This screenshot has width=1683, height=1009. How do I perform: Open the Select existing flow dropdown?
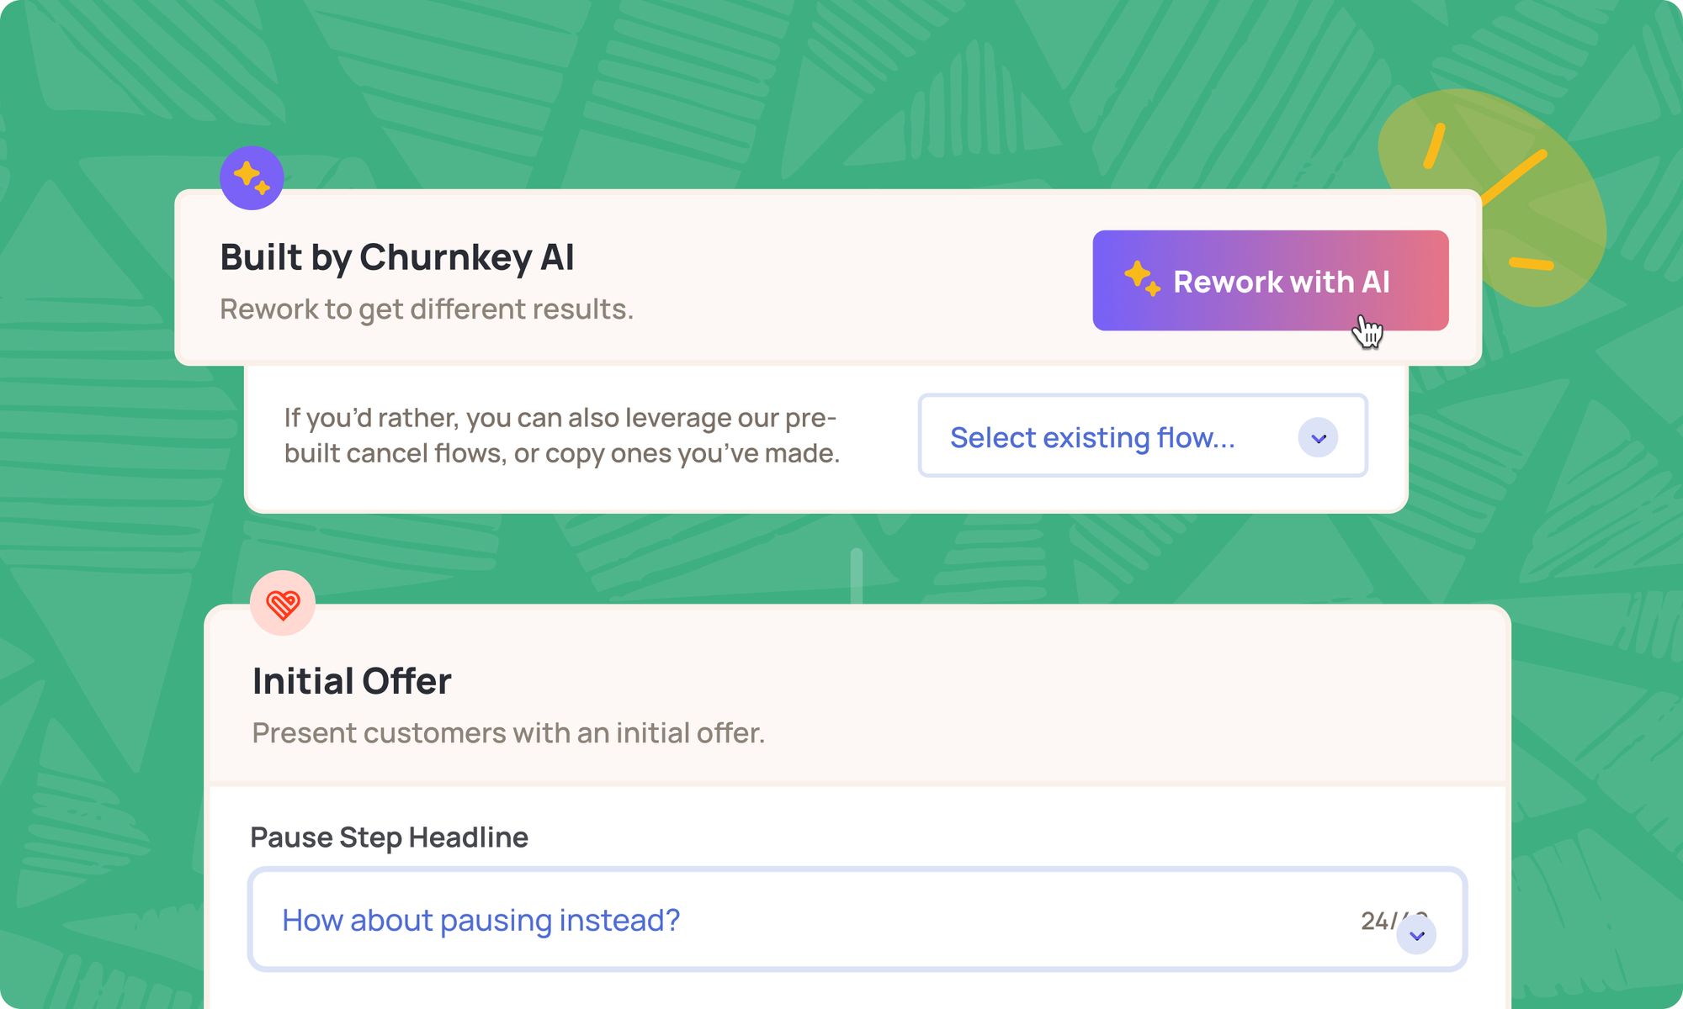1143,436
